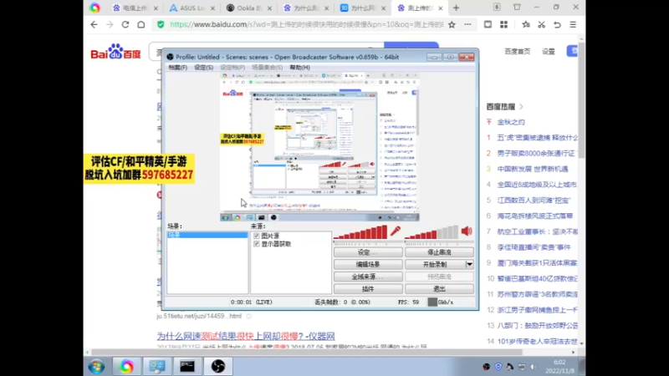Open OBS from the taskbar
The width and height of the screenshot is (669, 376).
pos(218,367)
